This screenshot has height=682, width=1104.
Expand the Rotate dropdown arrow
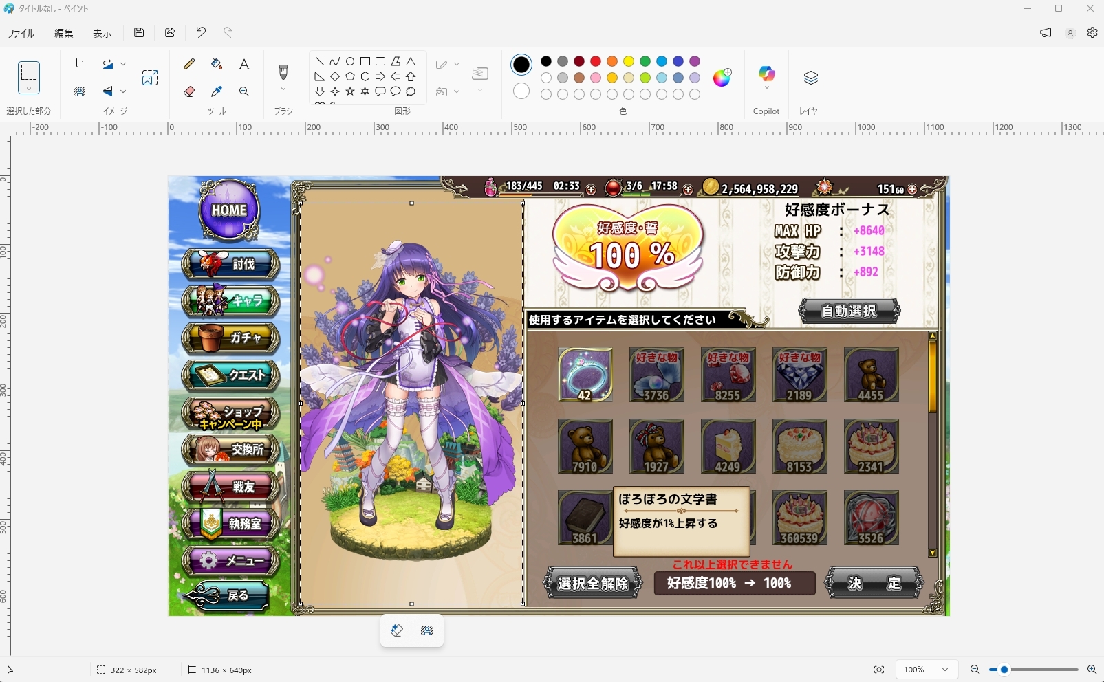pyautogui.click(x=123, y=64)
